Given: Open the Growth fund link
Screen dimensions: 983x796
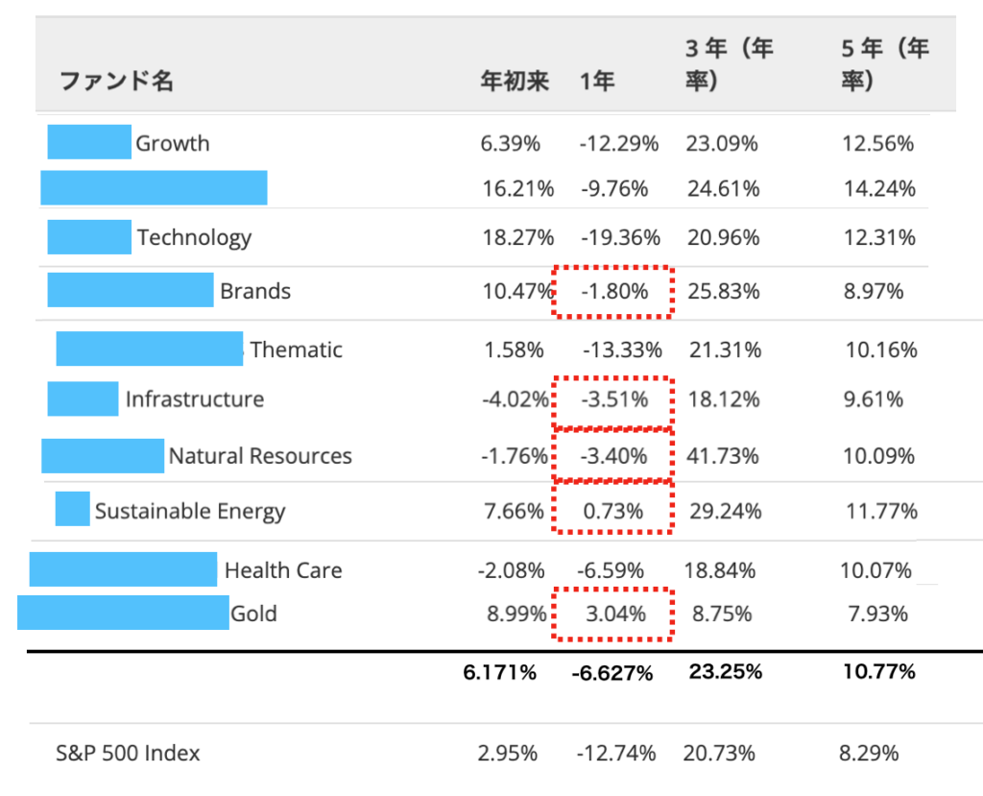Looking at the screenshot, I should point(172,144).
